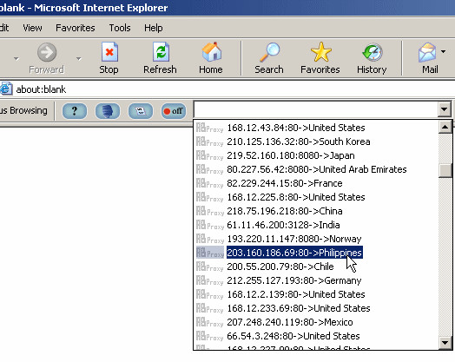The image size is (455, 362).
Task: Click the Mail envelope icon
Action: click(x=427, y=52)
